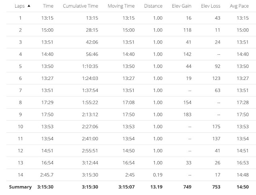The image size is (256, 195).
Task: Click elevation gain 183 in lap 9
Action: click(x=187, y=114)
